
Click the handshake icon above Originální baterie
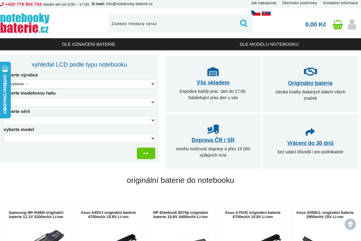click(x=310, y=71)
